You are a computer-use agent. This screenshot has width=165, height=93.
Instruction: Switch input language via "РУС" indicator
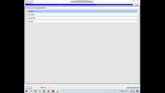pyautogui.click(x=128, y=91)
